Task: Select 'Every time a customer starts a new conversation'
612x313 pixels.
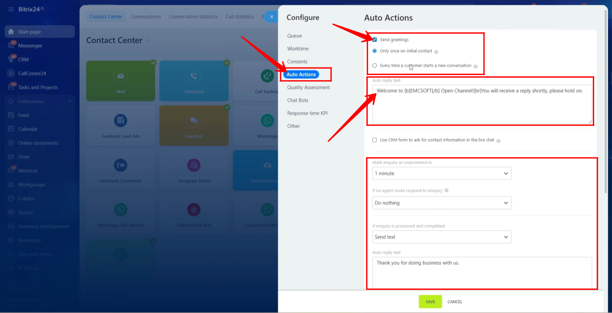Action: coord(375,66)
